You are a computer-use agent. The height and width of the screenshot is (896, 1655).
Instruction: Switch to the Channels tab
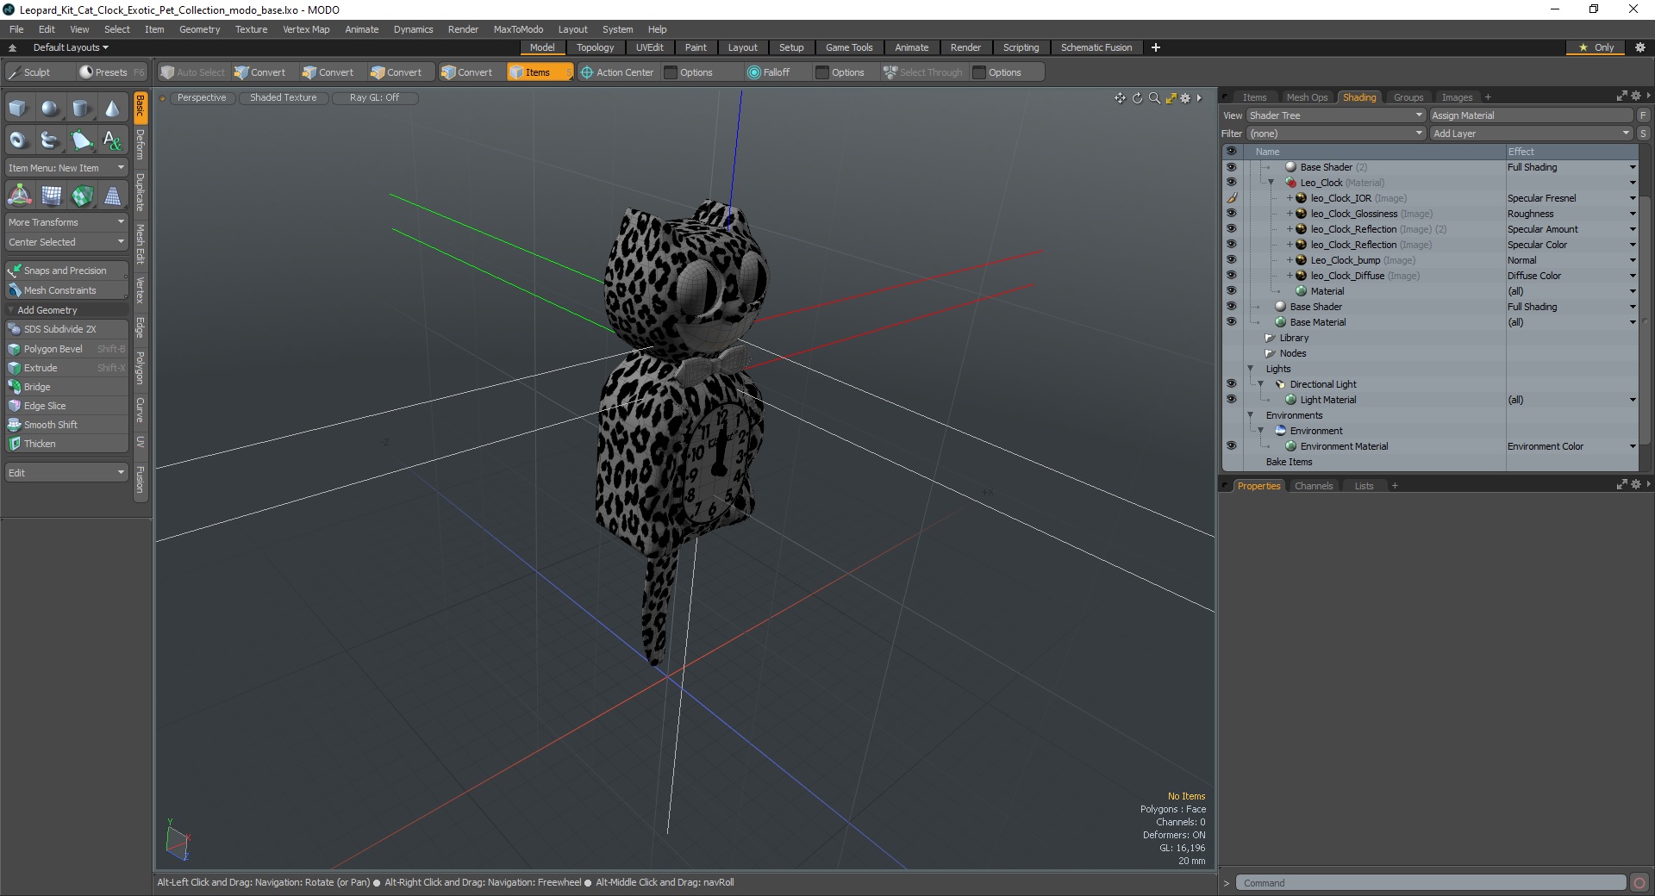(1313, 486)
